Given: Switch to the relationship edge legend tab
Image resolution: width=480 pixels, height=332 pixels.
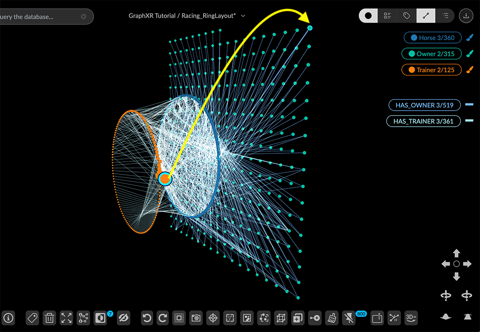Looking at the screenshot, I should point(426,16).
